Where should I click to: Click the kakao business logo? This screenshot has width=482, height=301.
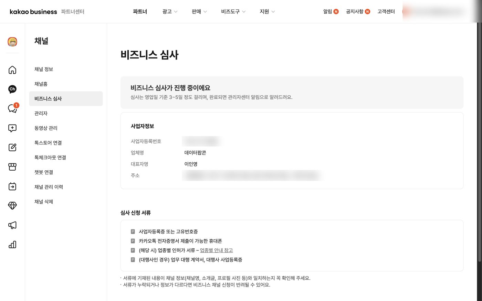click(x=33, y=12)
